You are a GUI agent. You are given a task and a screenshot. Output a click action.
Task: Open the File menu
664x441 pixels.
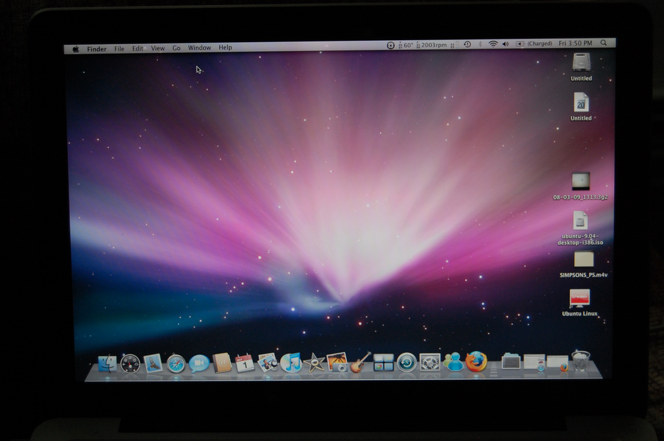click(x=119, y=49)
